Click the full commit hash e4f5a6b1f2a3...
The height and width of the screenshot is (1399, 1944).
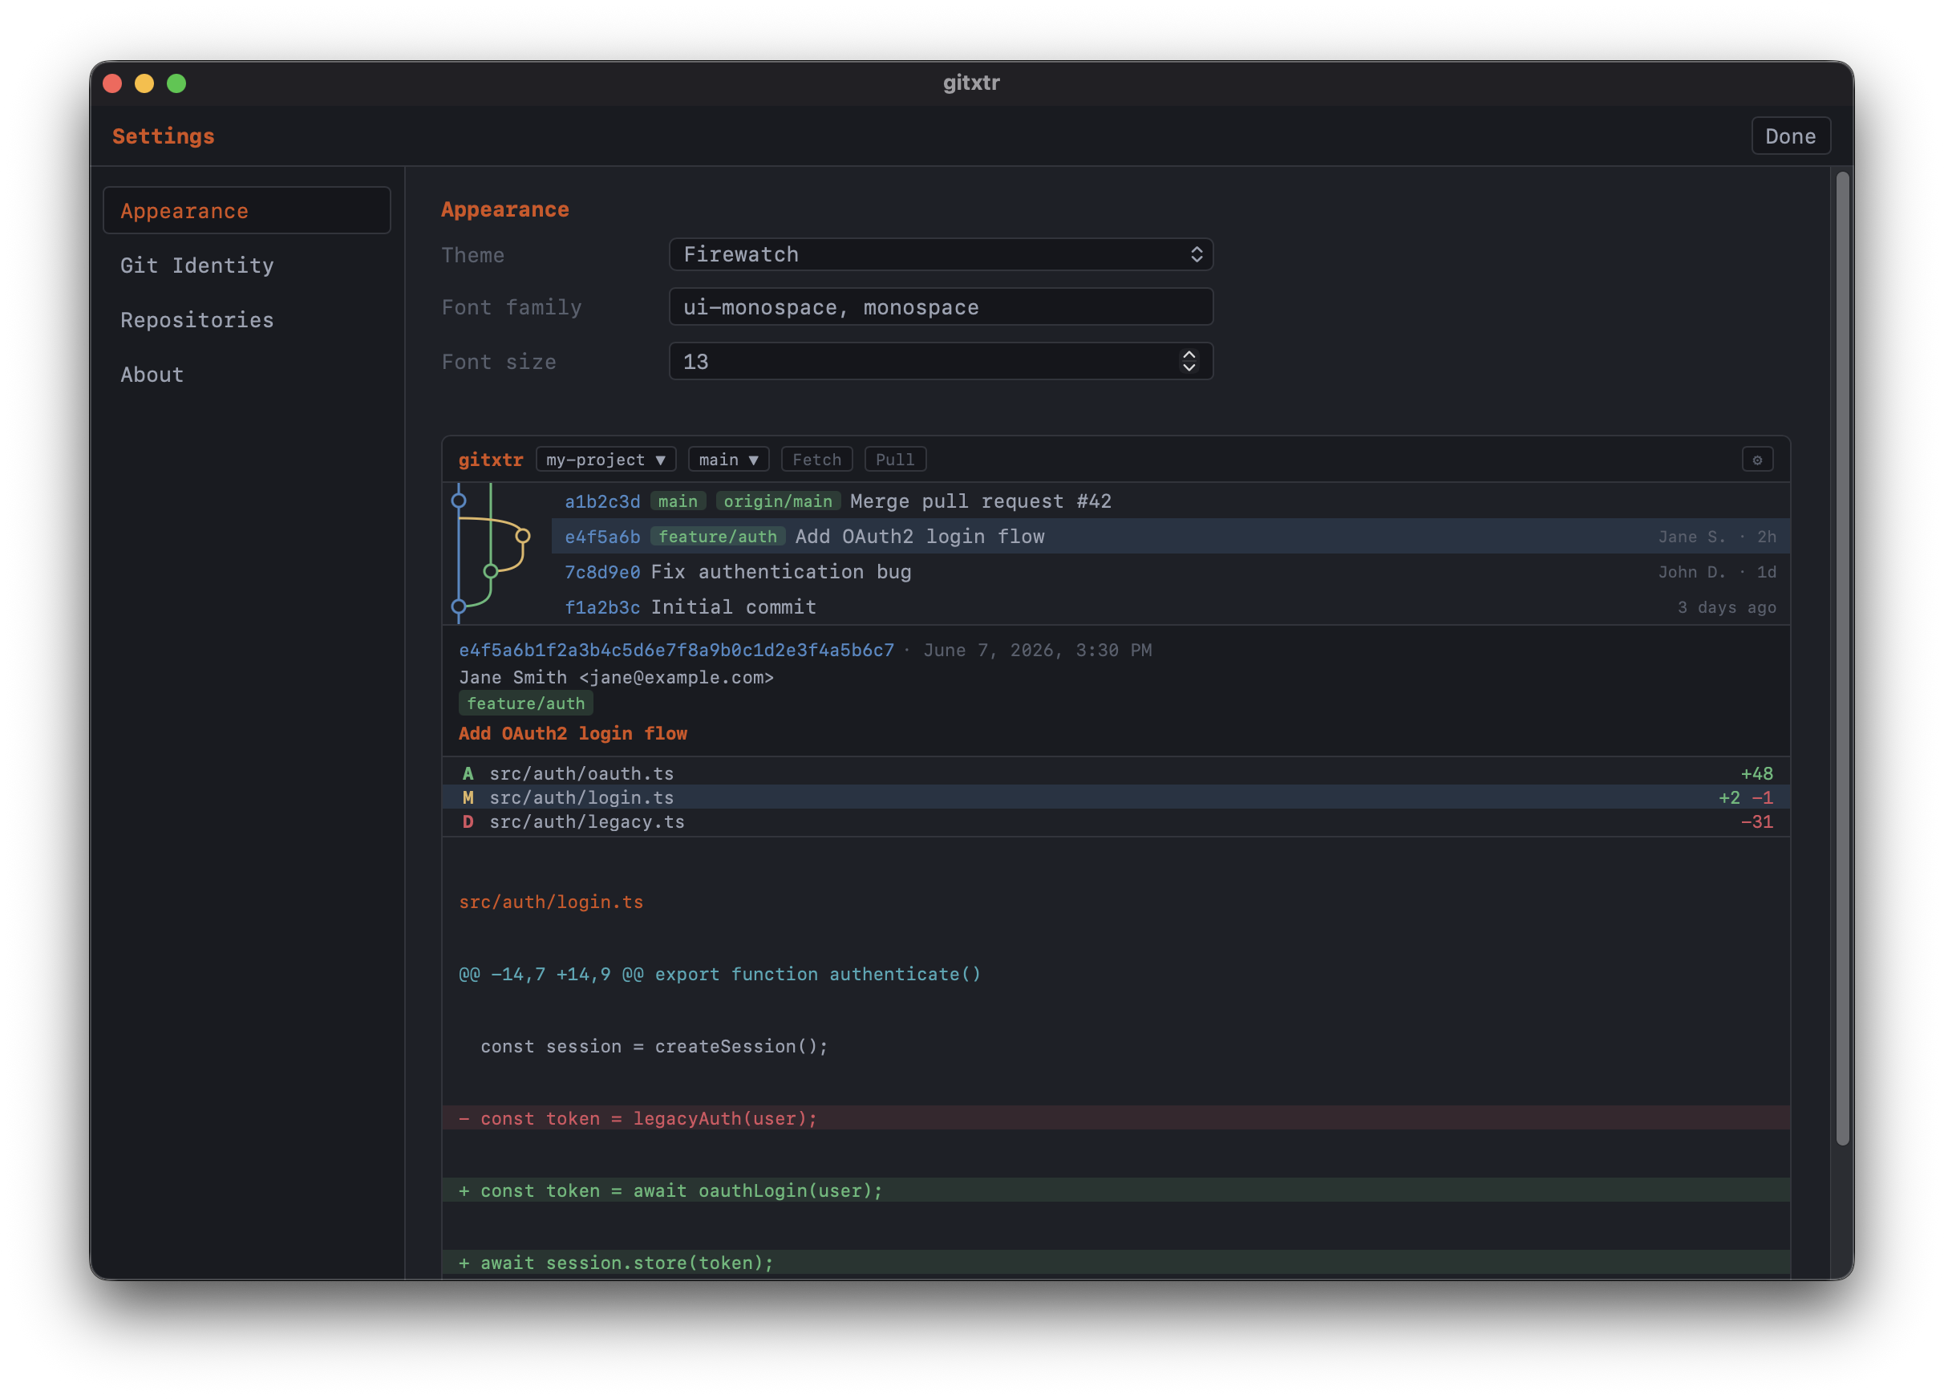coord(676,650)
